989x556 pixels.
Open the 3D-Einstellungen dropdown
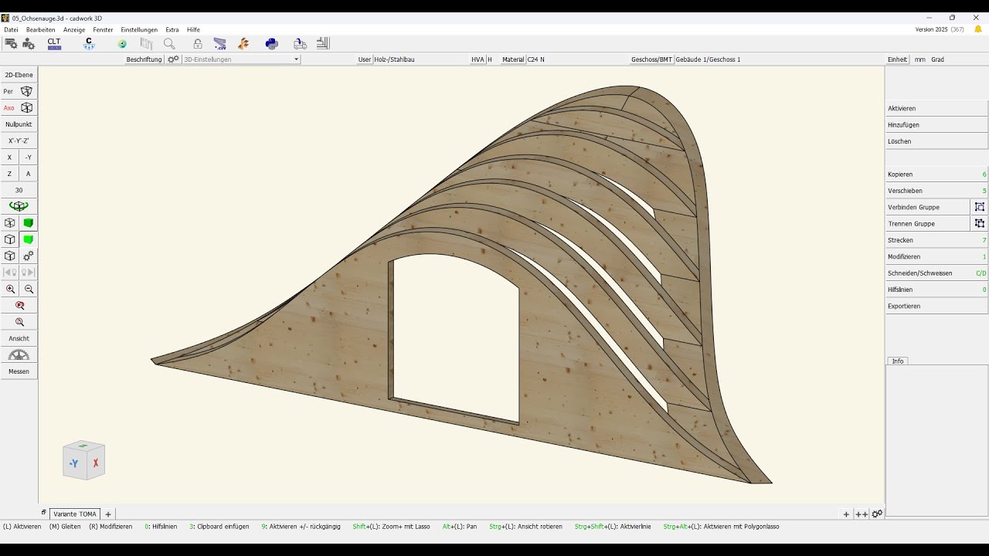(241, 59)
